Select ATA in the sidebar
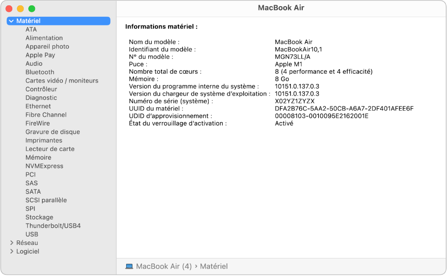447x276 pixels. tap(31, 30)
